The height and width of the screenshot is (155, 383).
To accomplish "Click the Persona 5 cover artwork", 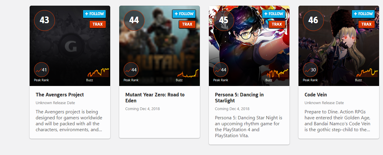I will click(x=249, y=46).
